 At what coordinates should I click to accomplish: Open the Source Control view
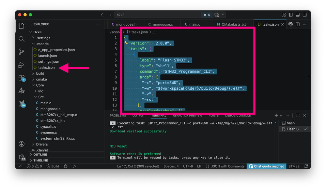click(x=22, y=52)
